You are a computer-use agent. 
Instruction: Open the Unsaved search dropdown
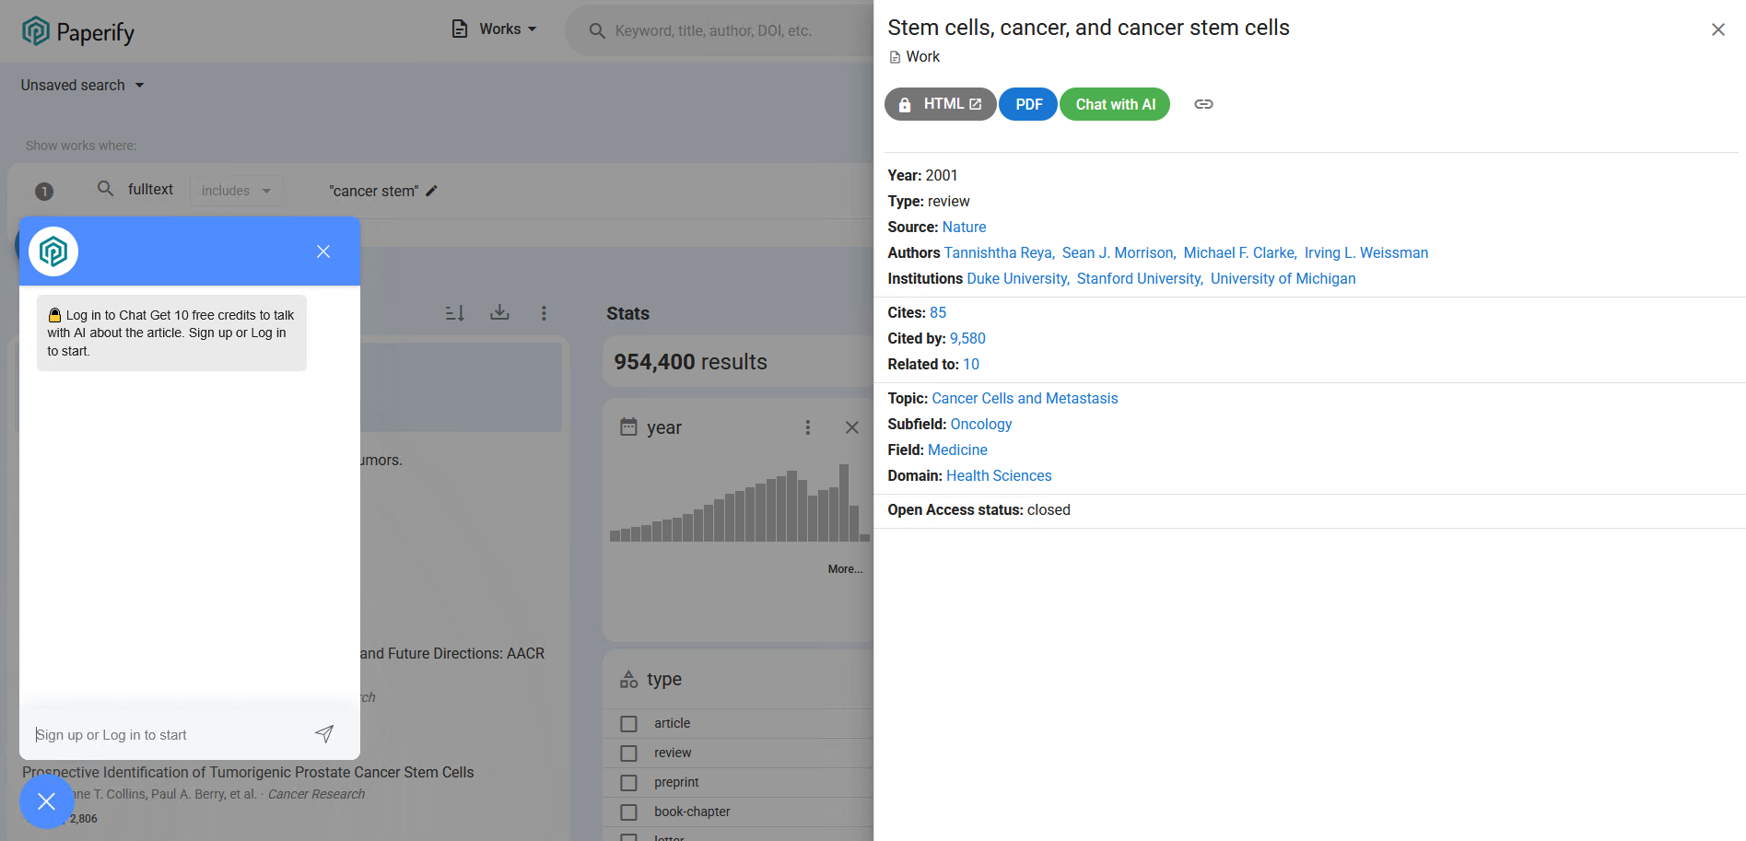click(x=83, y=85)
